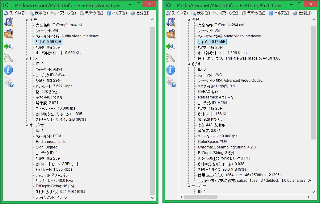Viewport: 320px width, 204px height.
Task: Click the open folder icon in h264.avi window sidebar
Action: (171, 34)
